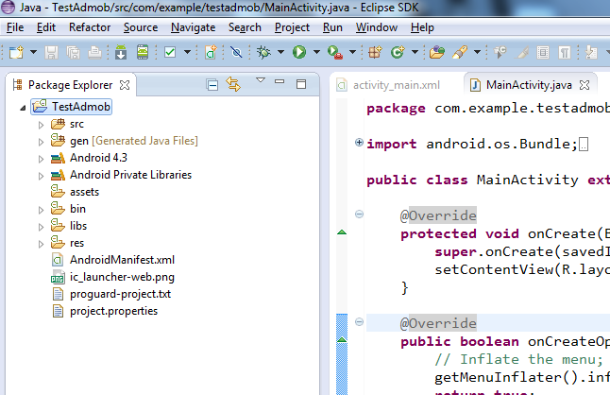Viewport: 610px width, 395px height.
Task: Open the Run configurations dropdown arrow
Action: point(316,52)
